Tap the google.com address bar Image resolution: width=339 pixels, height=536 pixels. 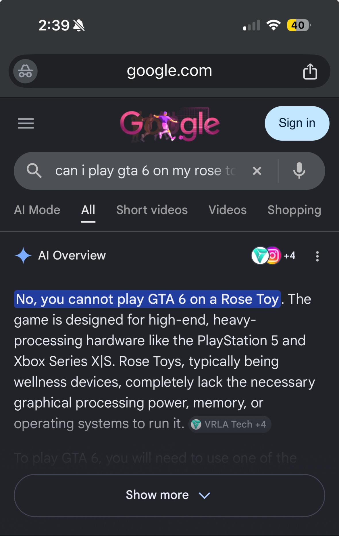pos(169,71)
